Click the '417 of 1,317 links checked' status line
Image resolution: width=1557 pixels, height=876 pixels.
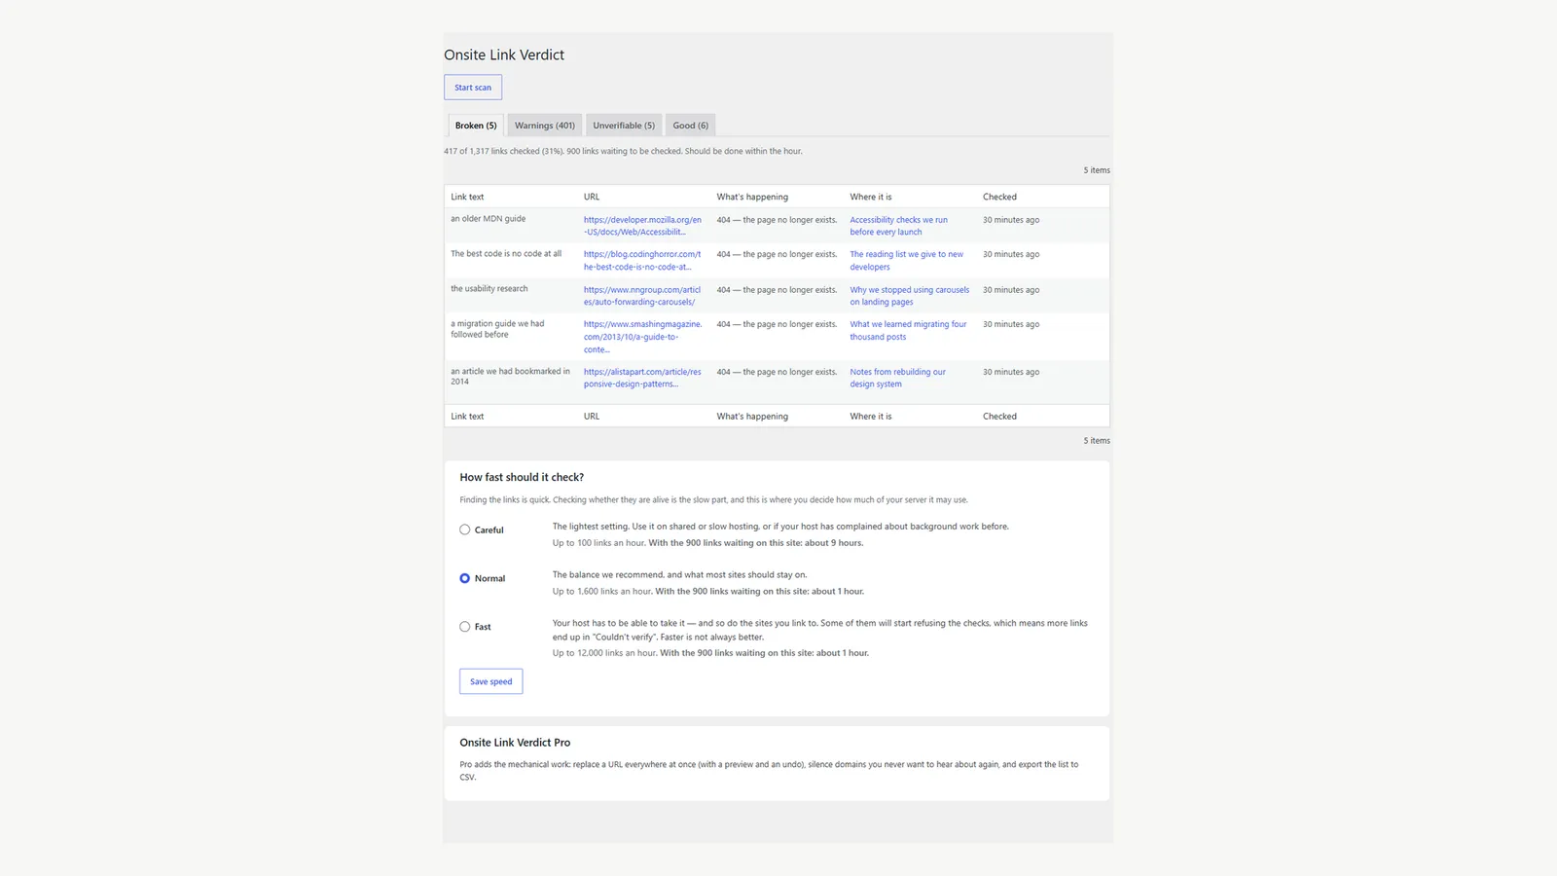coord(623,152)
